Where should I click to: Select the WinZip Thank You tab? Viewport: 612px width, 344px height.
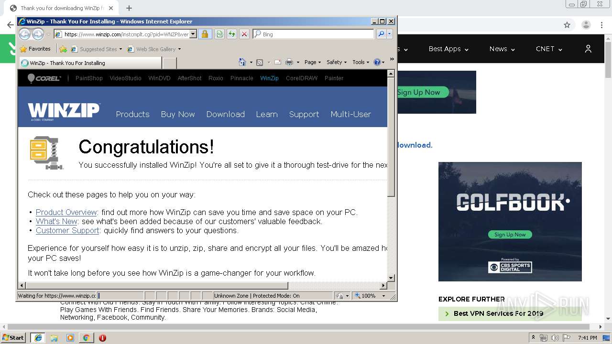tap(90, 63)
